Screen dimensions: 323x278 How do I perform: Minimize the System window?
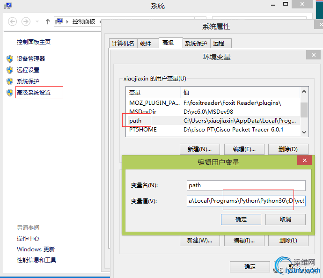point(273,5)
